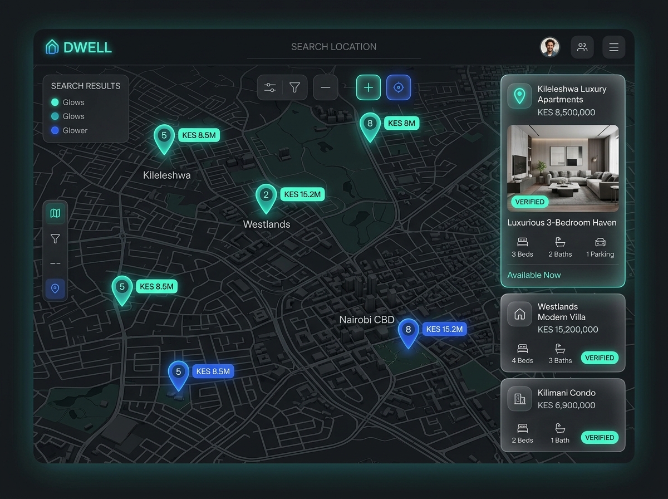
Task: Click the Search Location field
Action: [x=334, y=47]
